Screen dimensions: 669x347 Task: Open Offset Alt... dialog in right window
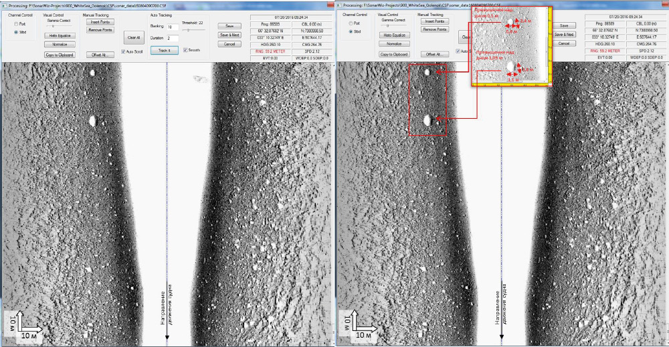(435, 55)
